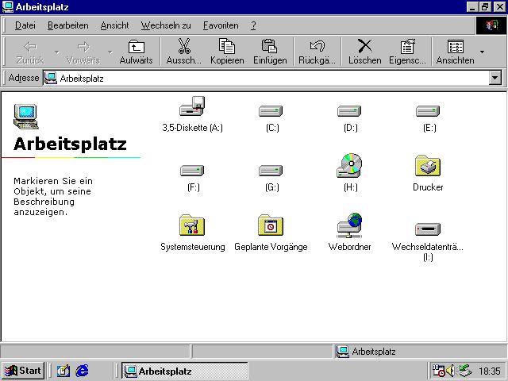Expand the Ansichten dropdown arrow
Image resolution: width=508 pixels, height=381 pixels.
point(482,52)
